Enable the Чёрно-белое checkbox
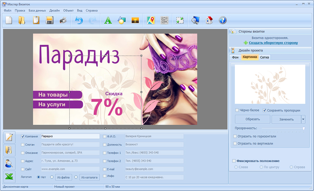This screenshot has width=314, height=191. pos(237,110)
